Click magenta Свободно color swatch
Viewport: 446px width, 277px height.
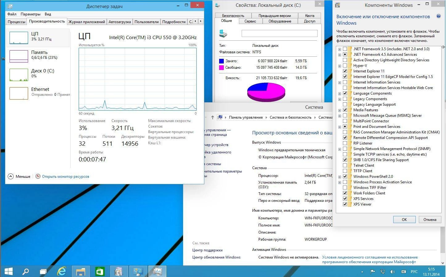(x=221, y=67)
